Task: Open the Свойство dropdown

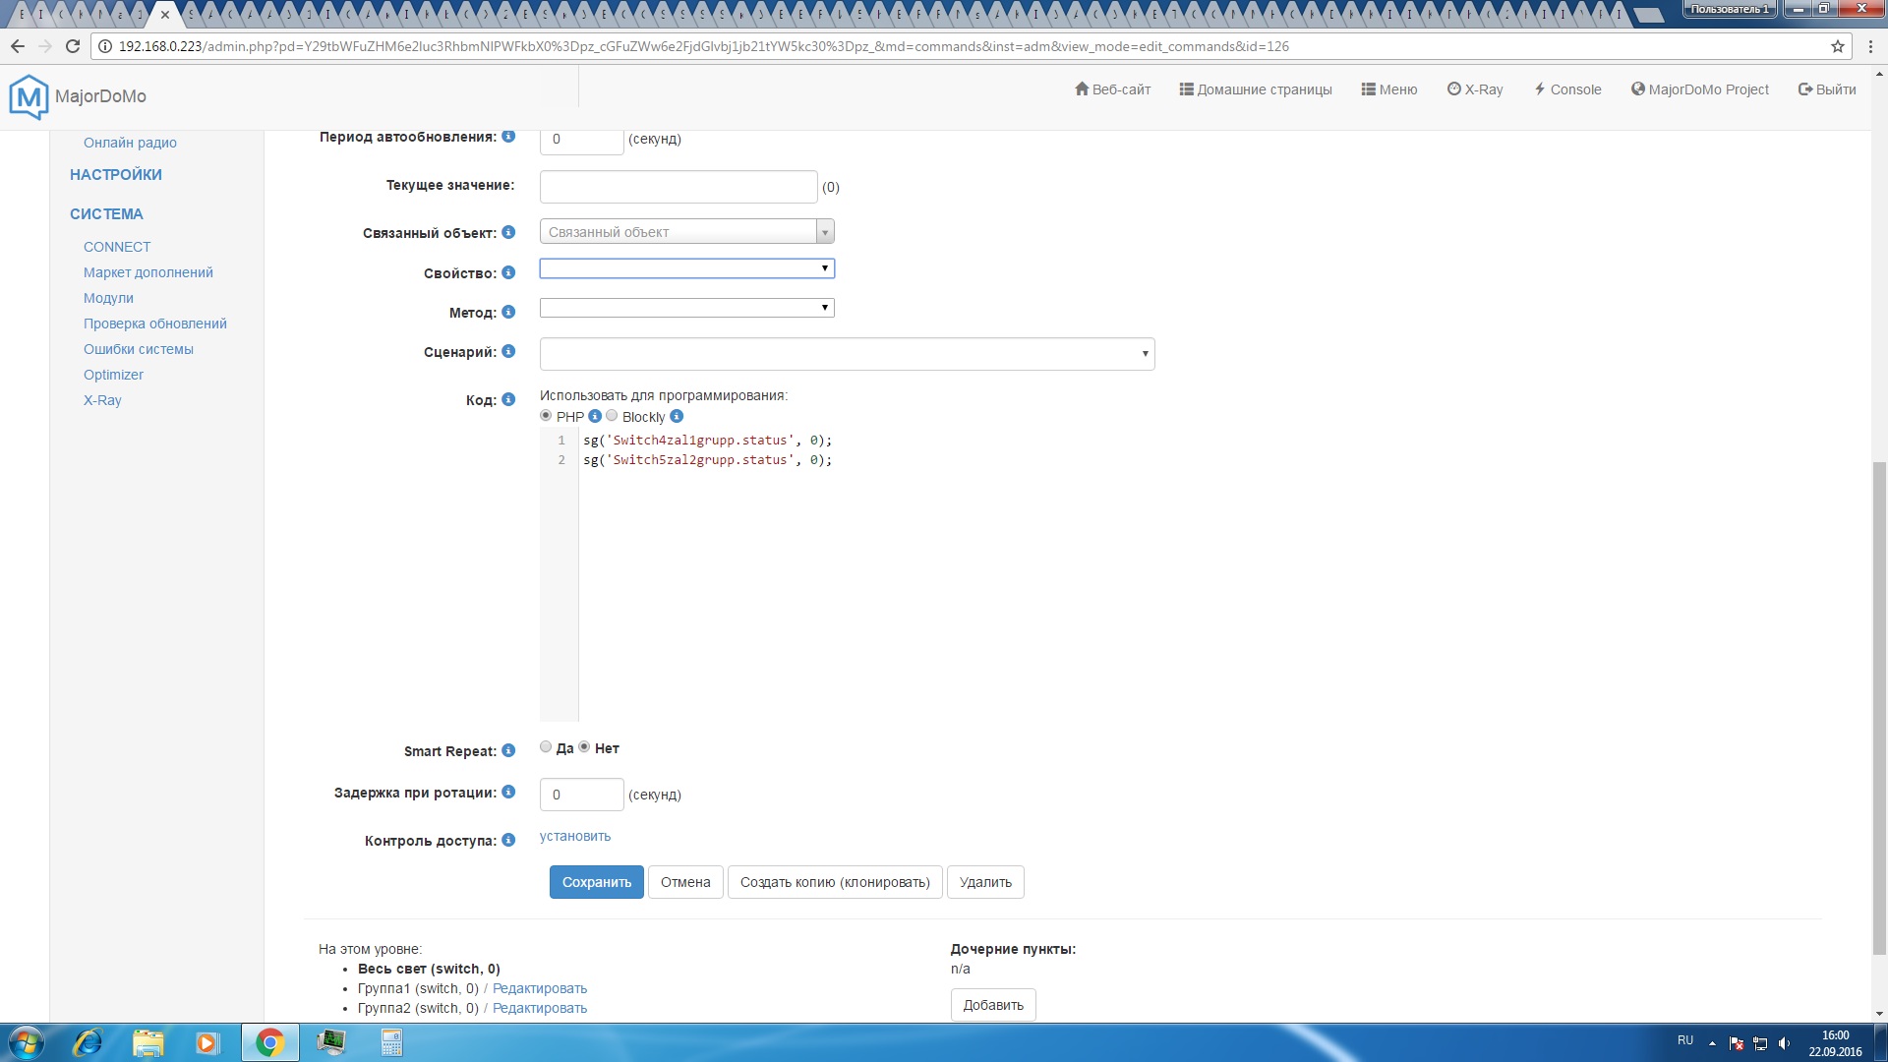Action: (686, 268)
